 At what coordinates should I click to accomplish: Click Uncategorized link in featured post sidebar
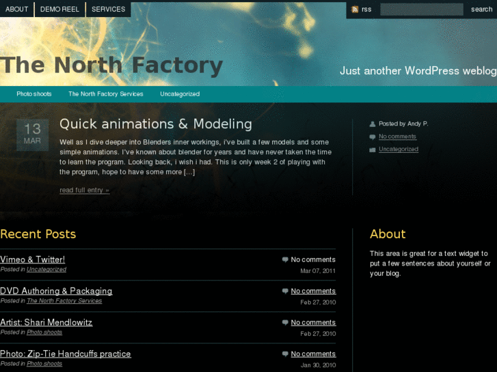(399, 149)
